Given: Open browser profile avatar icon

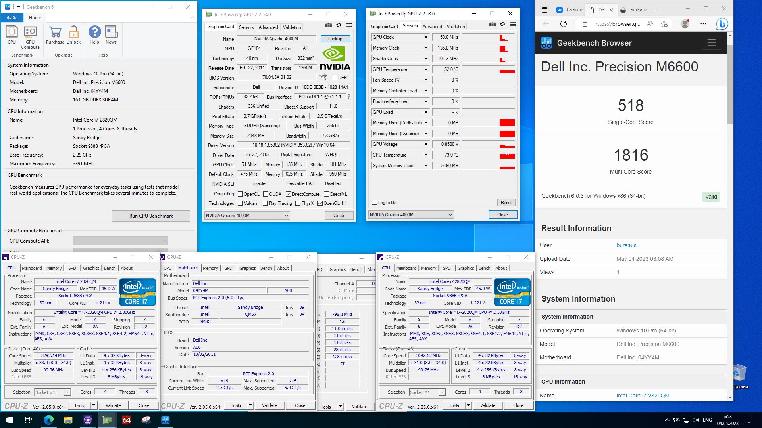Looking at the screenshot, I should (685, 24).
